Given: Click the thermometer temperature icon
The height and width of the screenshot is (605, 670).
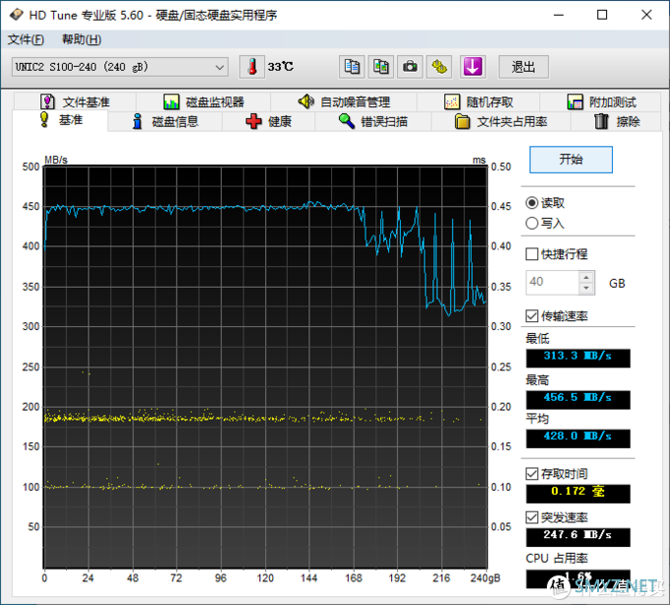Looking at the screenshot, I should point(252,67).
